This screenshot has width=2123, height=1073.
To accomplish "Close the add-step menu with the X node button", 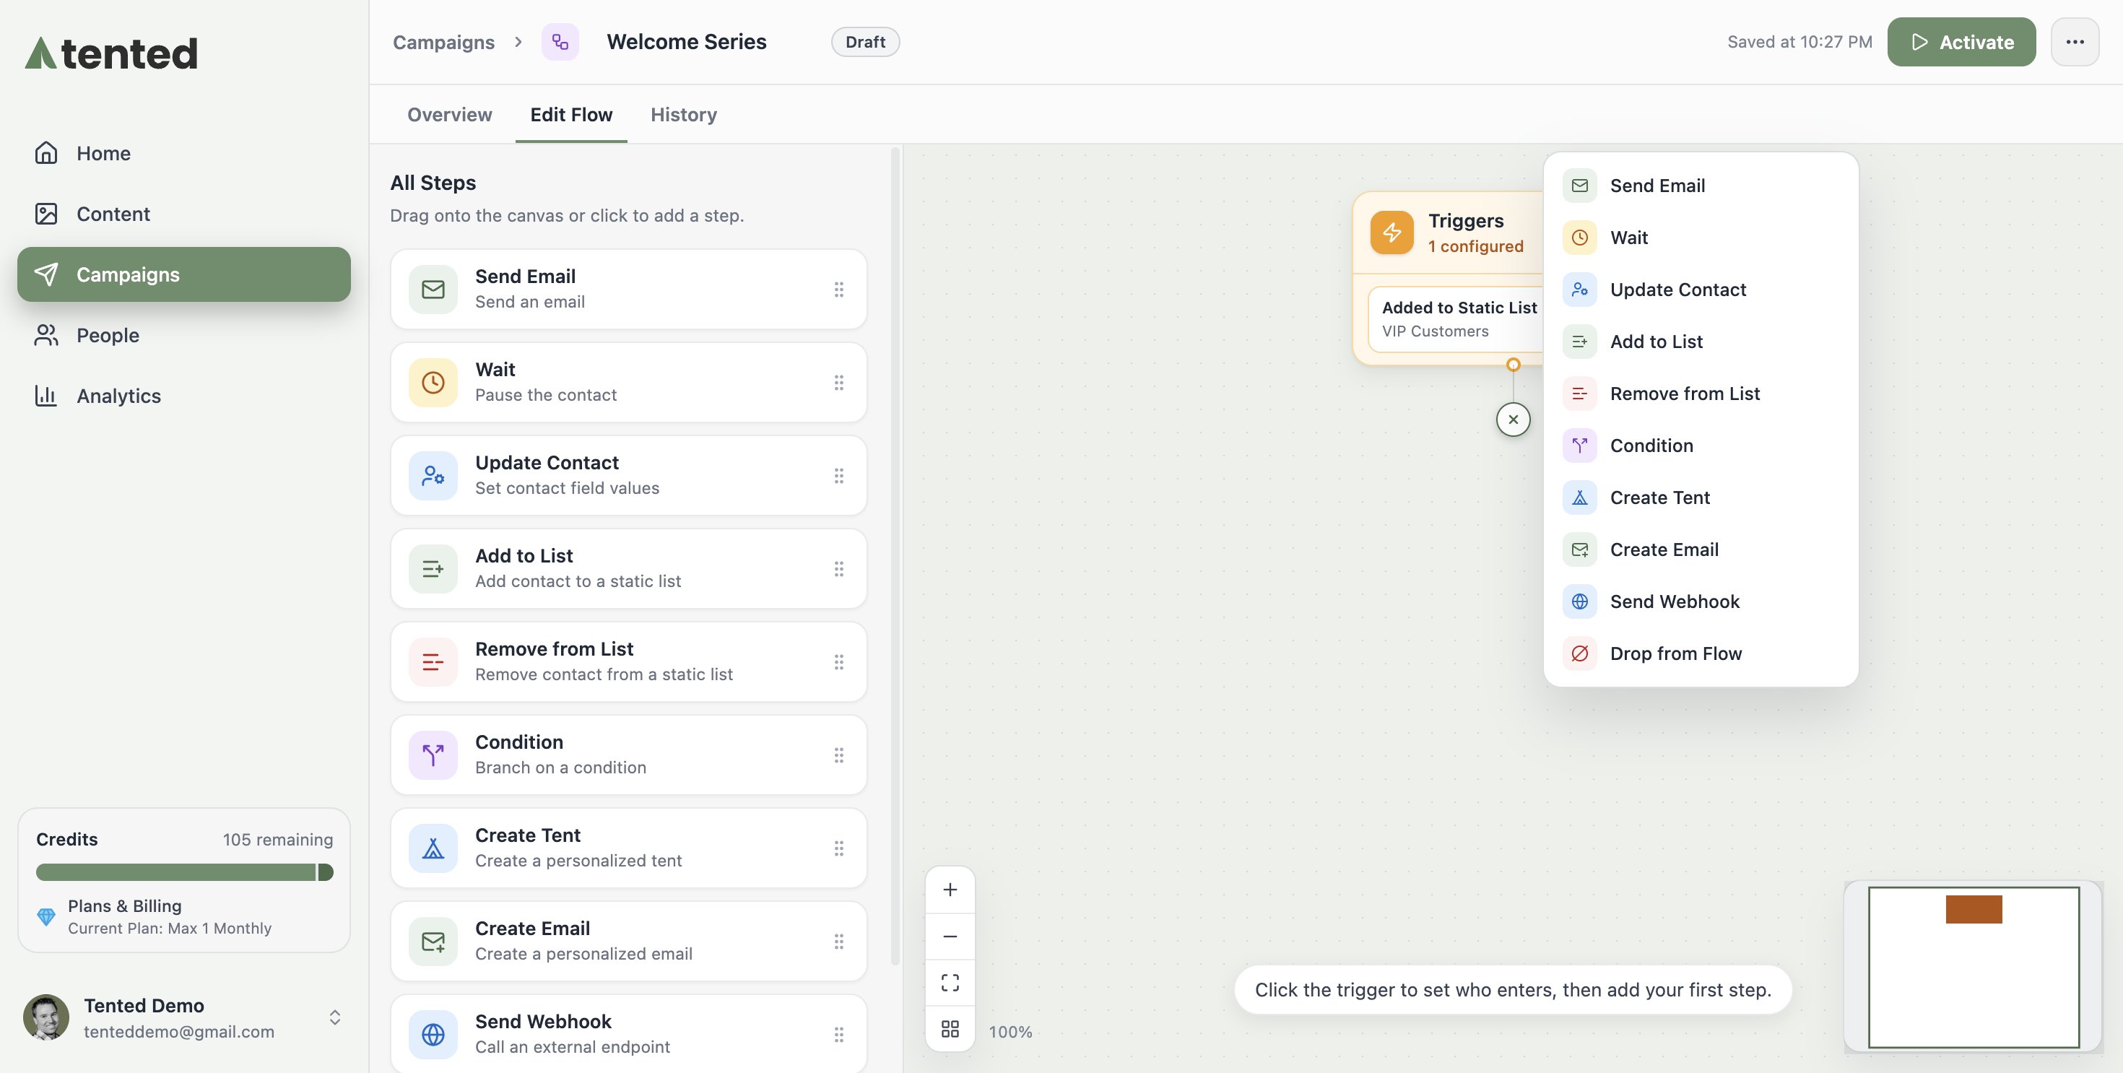I will click(x=1513, y=420).
